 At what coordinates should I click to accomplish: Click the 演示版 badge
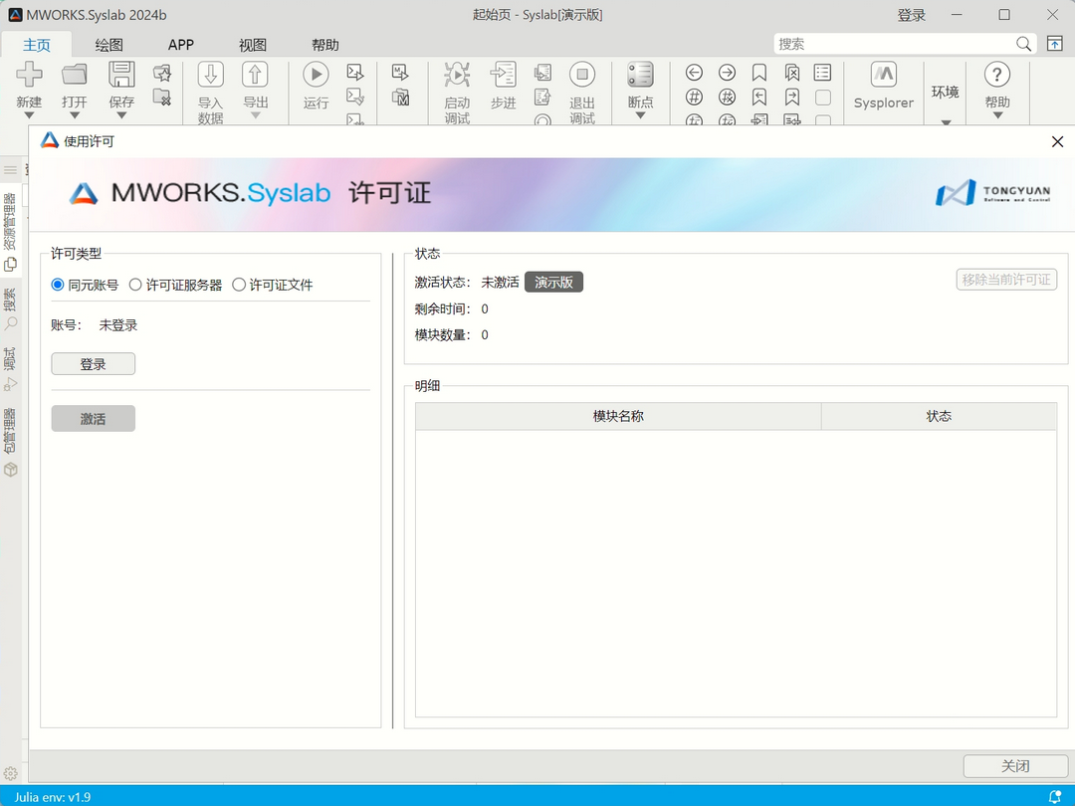(x=554, y=282)
